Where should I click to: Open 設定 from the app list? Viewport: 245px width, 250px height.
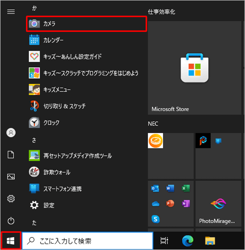pos(86,205)
